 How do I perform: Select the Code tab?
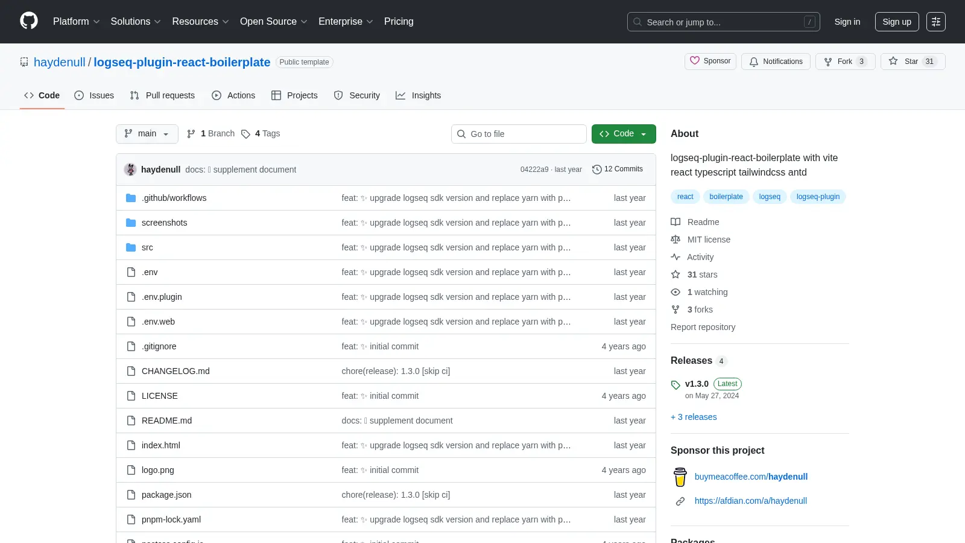[x=42, y=95]
